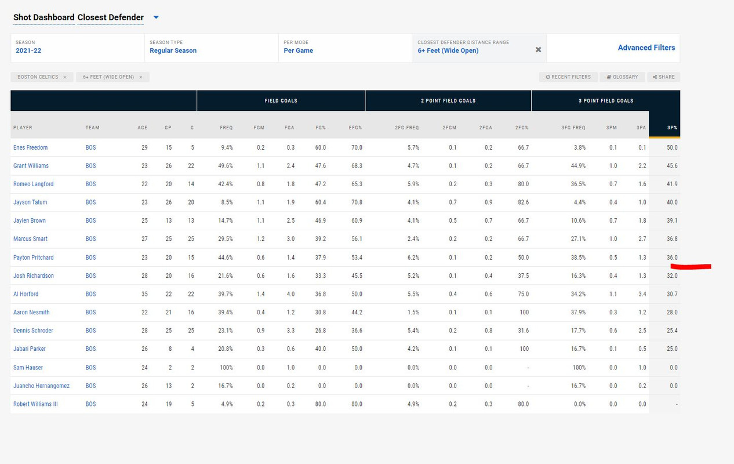Image resolution: width=734 pixels, height=464 pixels.
Task: Open Romeo Langford player page
Action: pyautogui.click(x=34, y=184)
